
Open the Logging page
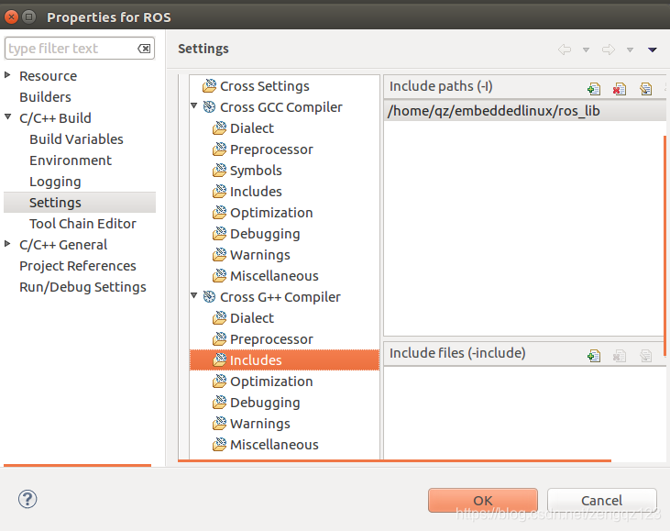[55, 182]
